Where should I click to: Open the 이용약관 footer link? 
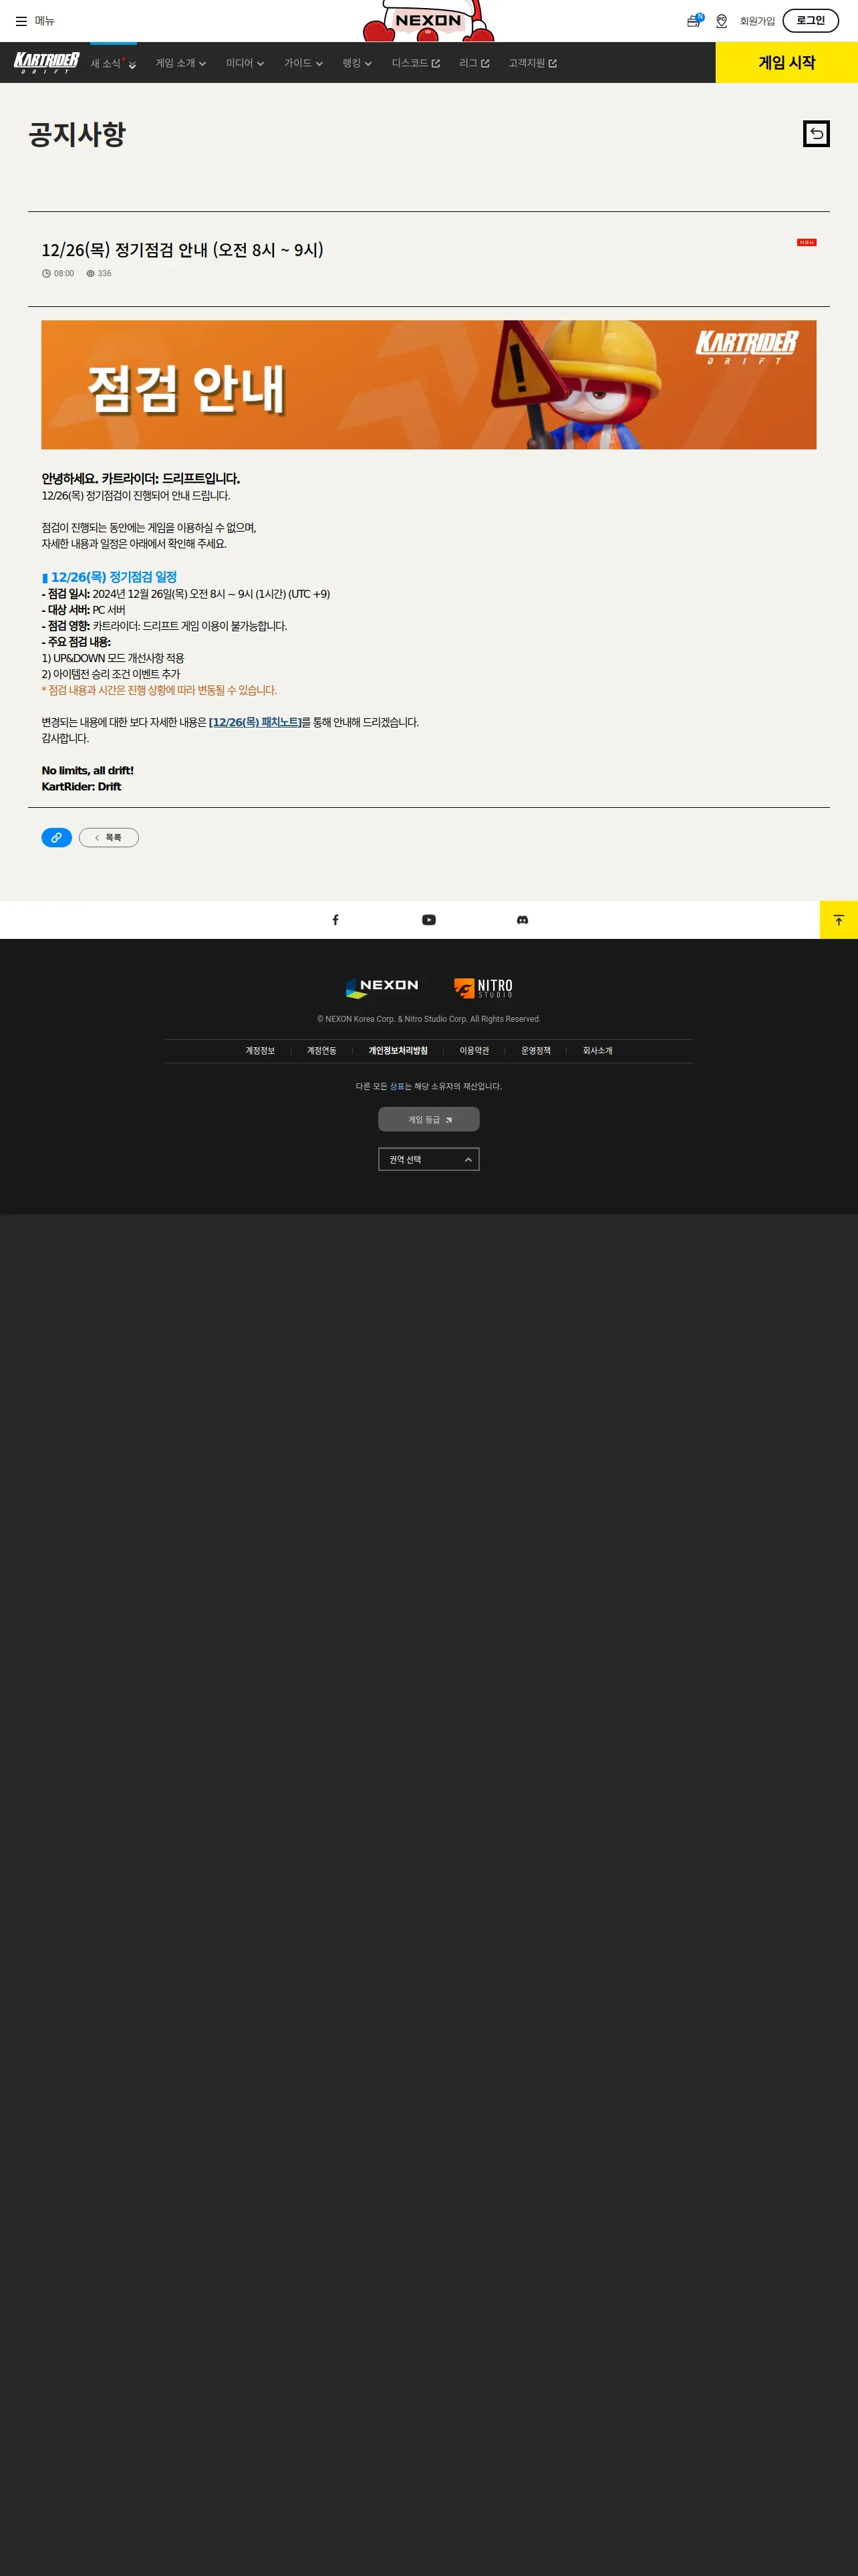[474, 1051]
